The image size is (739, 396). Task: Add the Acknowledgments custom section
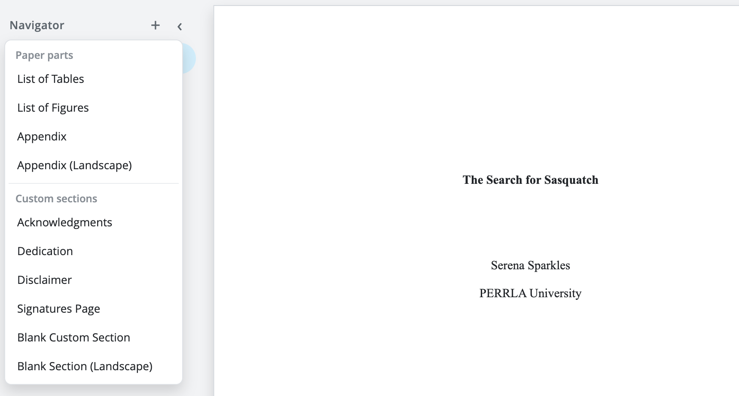pyautogui.click(x=94, y=222)
